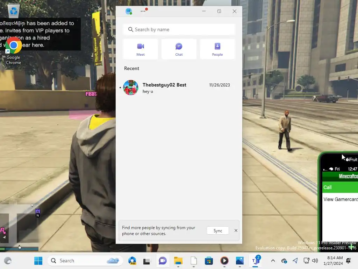
Task: Open the blank document taskbar icon
Action: [x=194, y=261]
